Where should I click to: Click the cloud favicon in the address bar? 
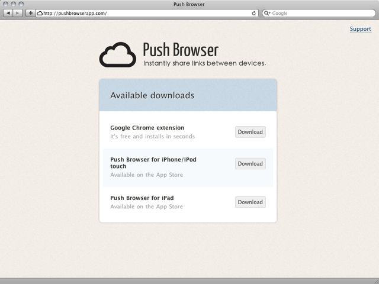click(x=40, y=13)
